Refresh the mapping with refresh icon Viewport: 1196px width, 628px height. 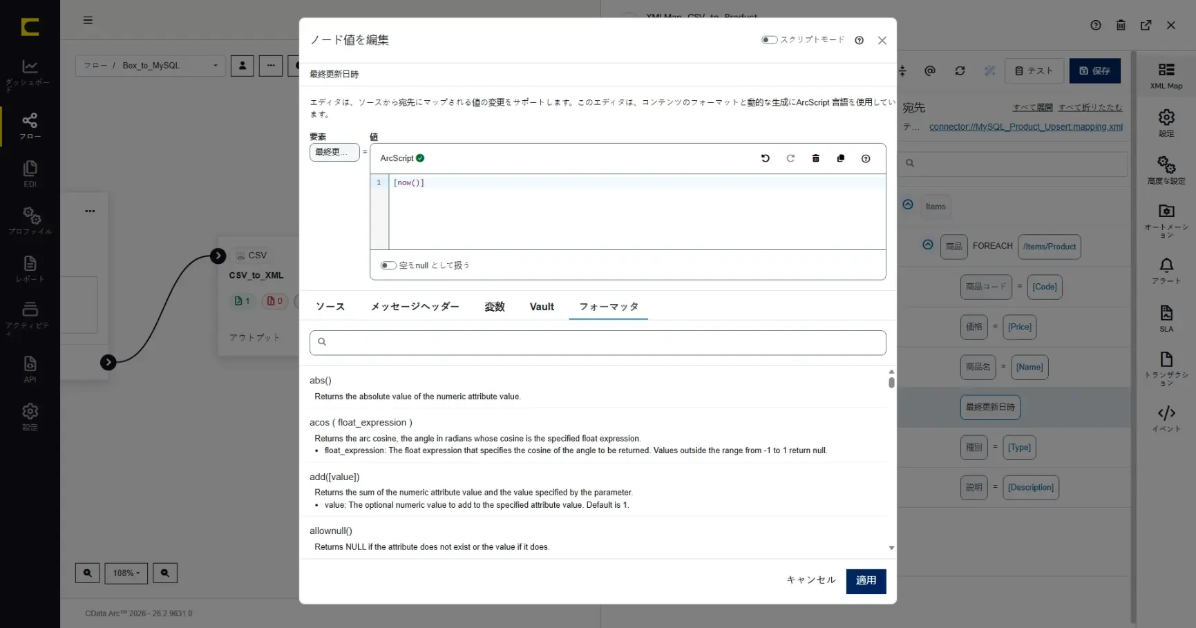pyautogui.click(x=960, y=70)
